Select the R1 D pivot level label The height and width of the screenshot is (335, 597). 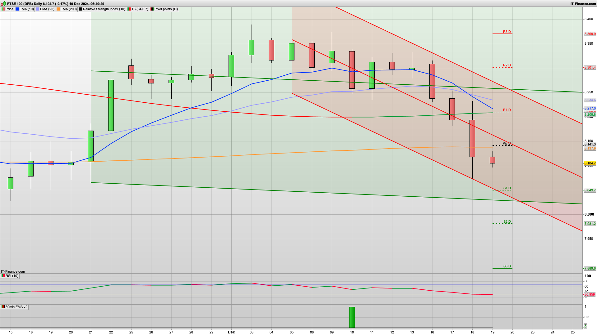pos(507,110)
